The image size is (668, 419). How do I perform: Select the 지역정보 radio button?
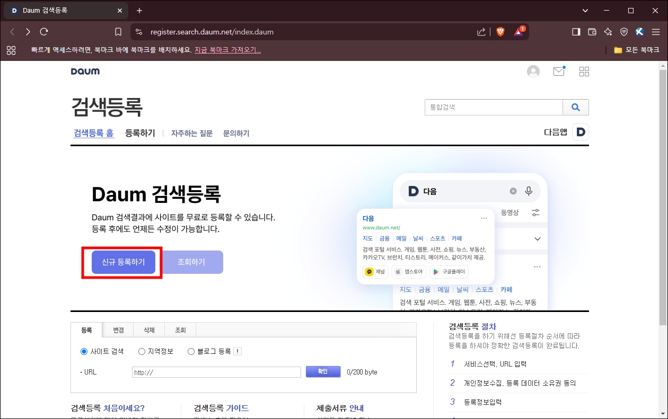(x=142, y=351)
